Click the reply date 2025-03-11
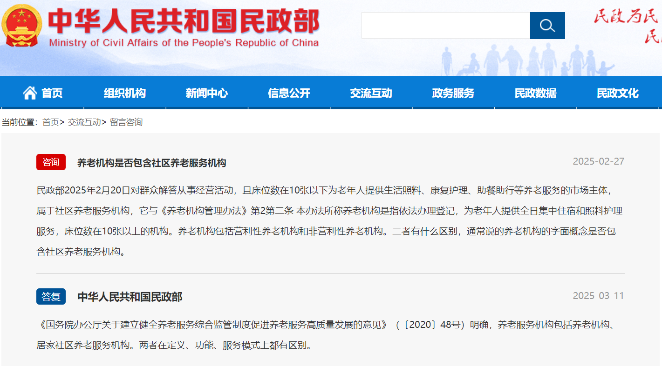The width and height of the screenshot is (662, 366). (599, 296)
